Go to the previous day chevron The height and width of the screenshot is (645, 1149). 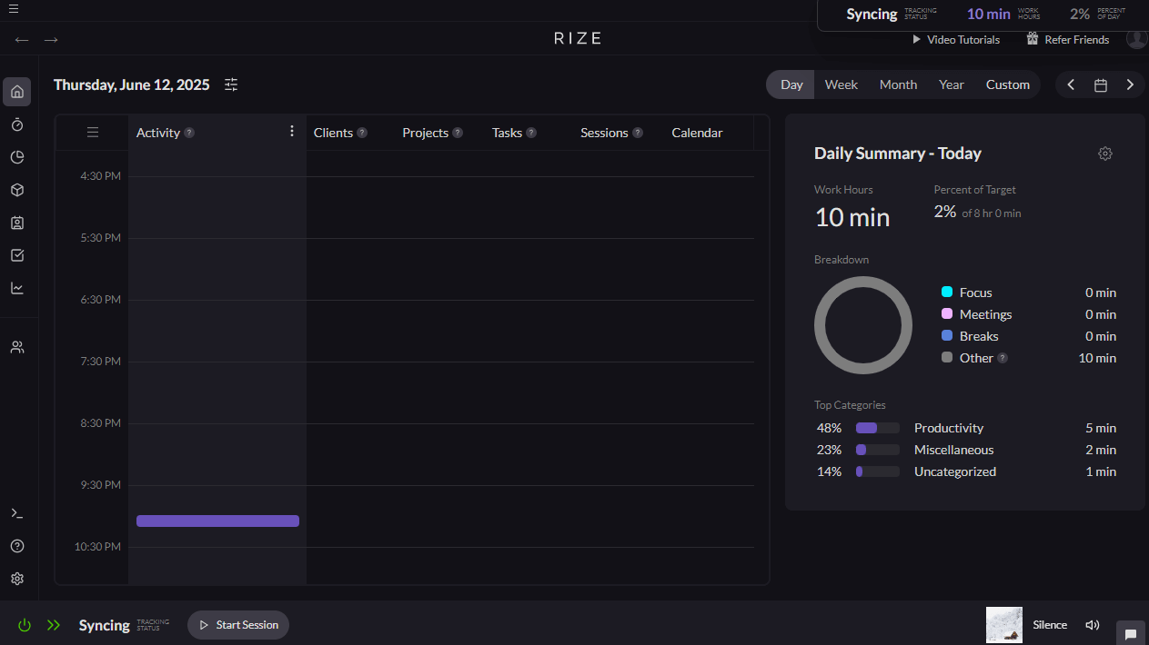pyautogui.click(x=1071, y=84)
